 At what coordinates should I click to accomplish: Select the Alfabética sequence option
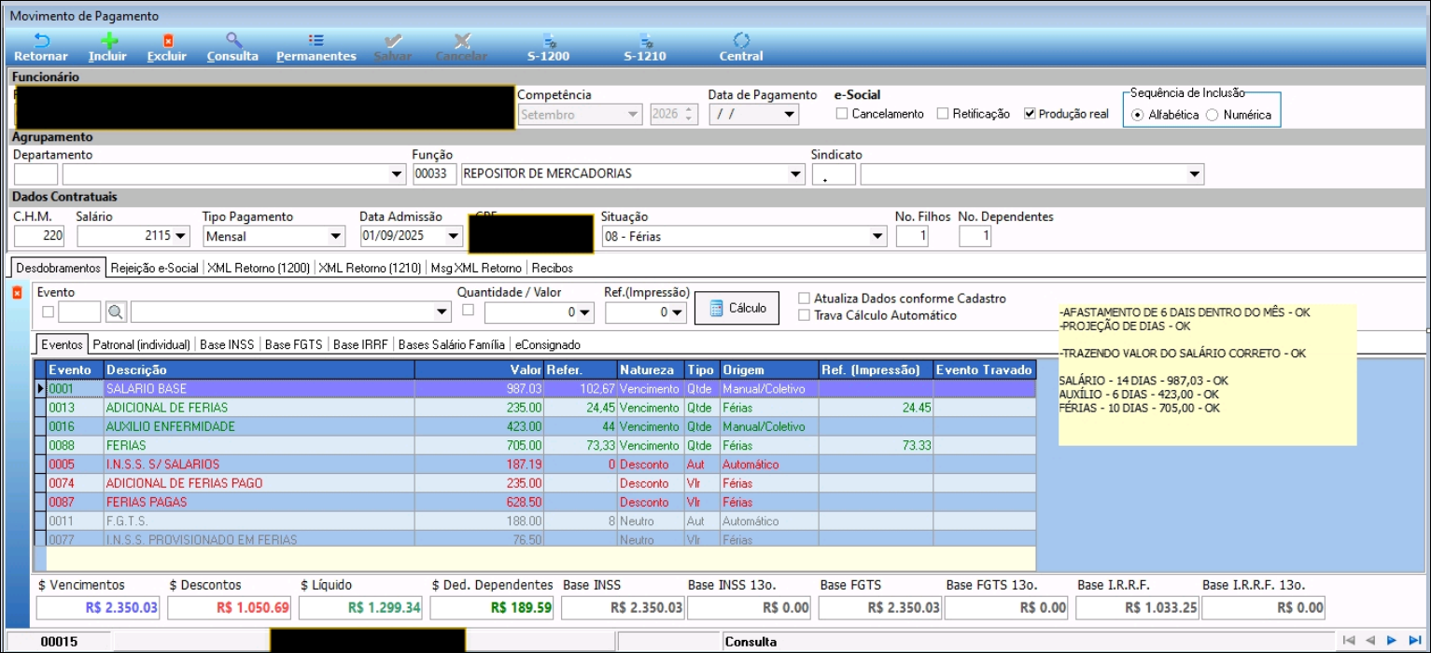(x=1137, y=115)
